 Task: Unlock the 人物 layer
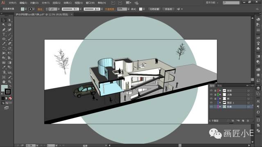click(215, 94)
